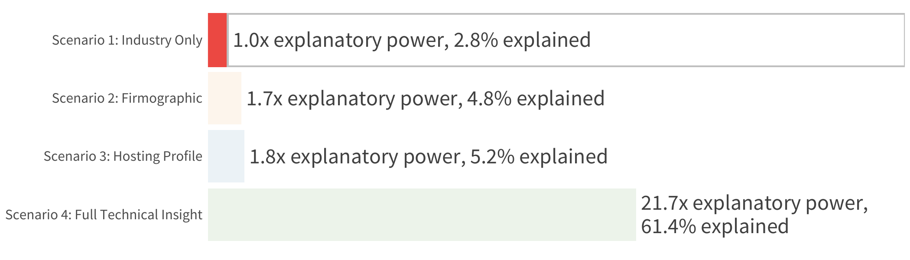
Task: Select the 'Scenario 3: Hosting Profile' label
Action: point(123,156)
